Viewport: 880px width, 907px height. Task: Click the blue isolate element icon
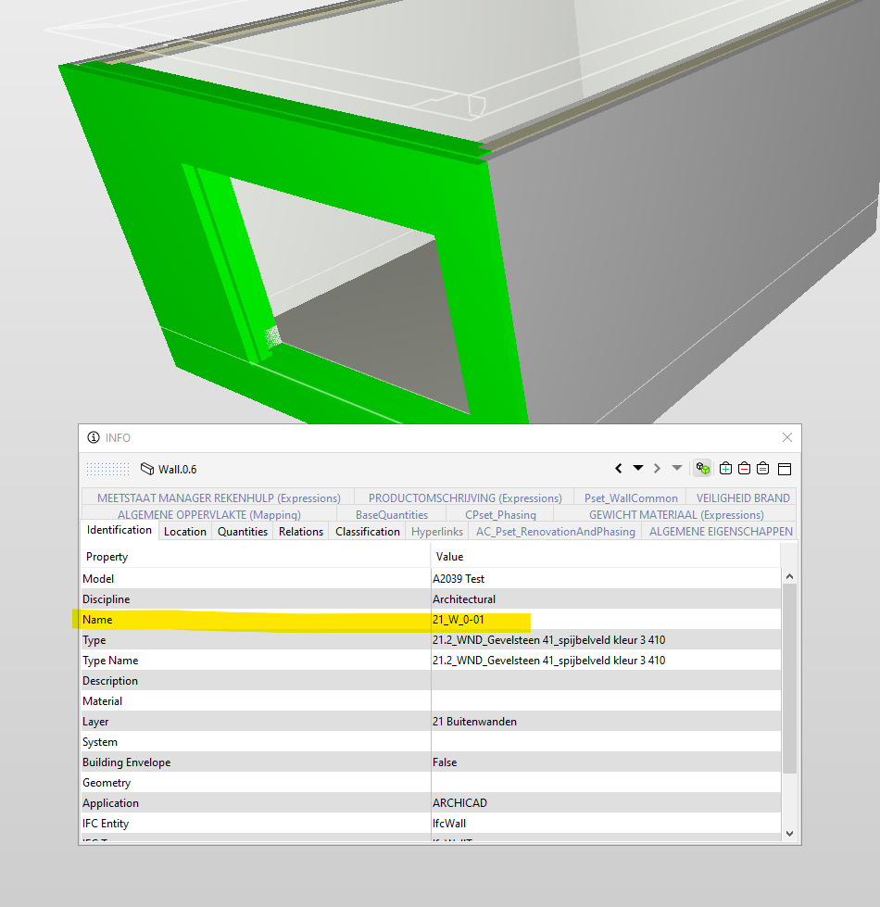[x=763, y=469]
